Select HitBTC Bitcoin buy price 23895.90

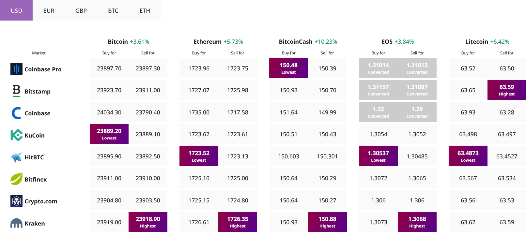point(109,156)
